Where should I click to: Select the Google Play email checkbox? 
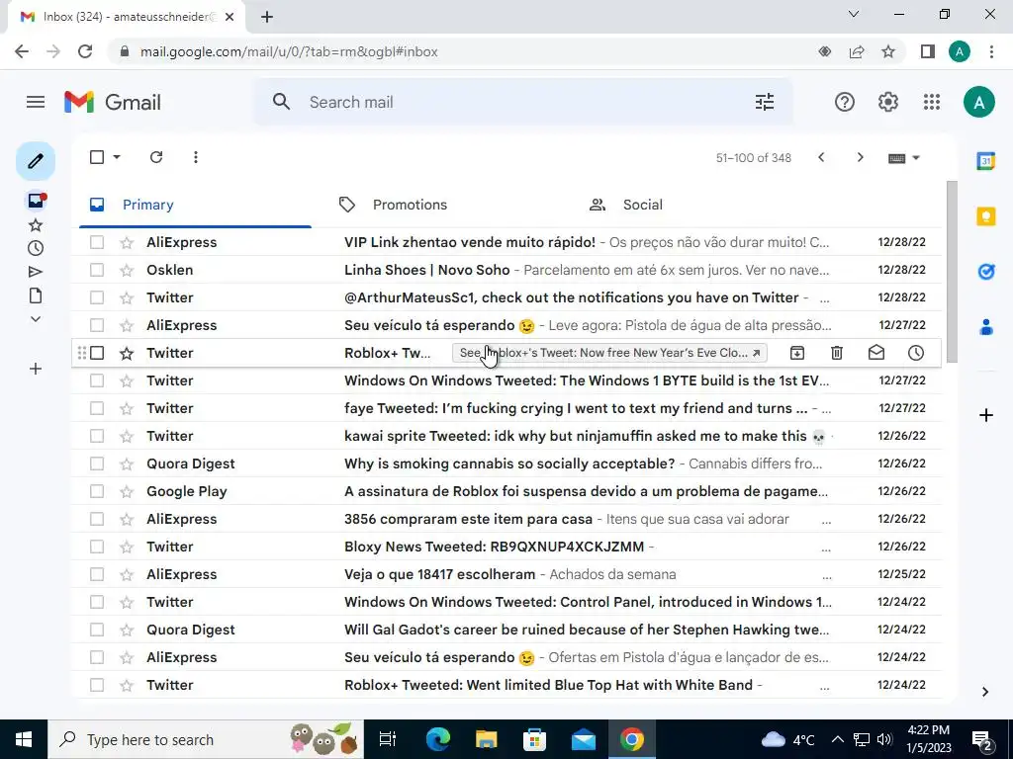pyautogui.click(x=97, y=491)
